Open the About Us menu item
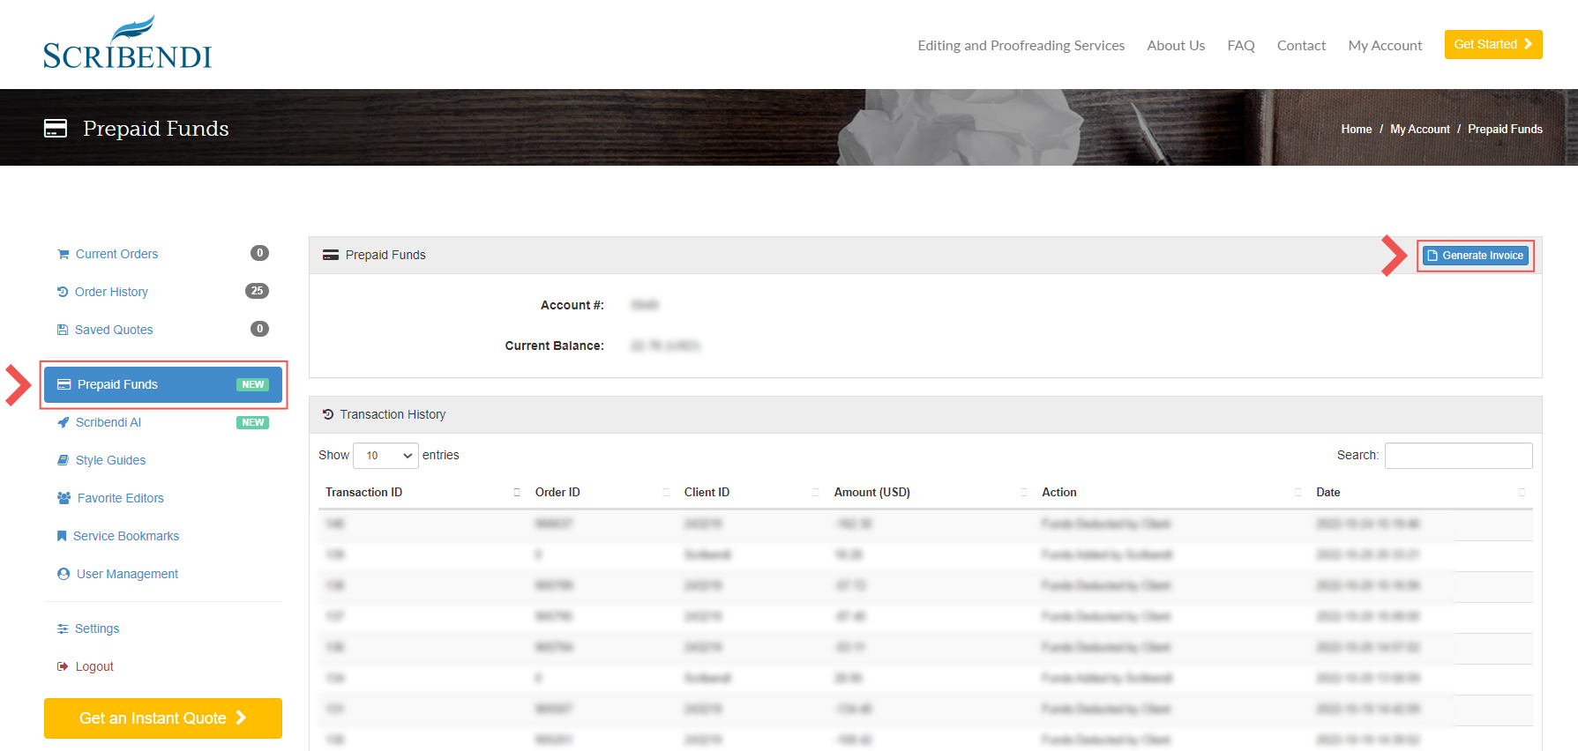1578x751 pixels. coord(1176,46)
